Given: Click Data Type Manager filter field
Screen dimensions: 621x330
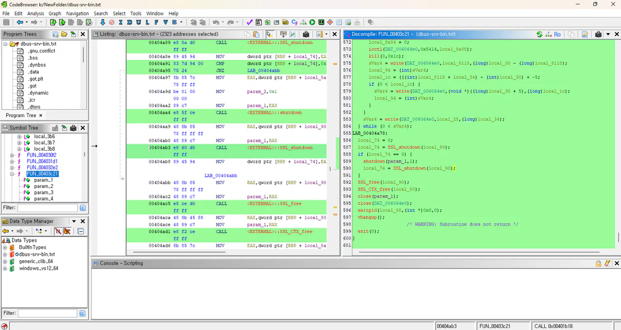Looking at the screenshot, I should [x=47, y=313].
